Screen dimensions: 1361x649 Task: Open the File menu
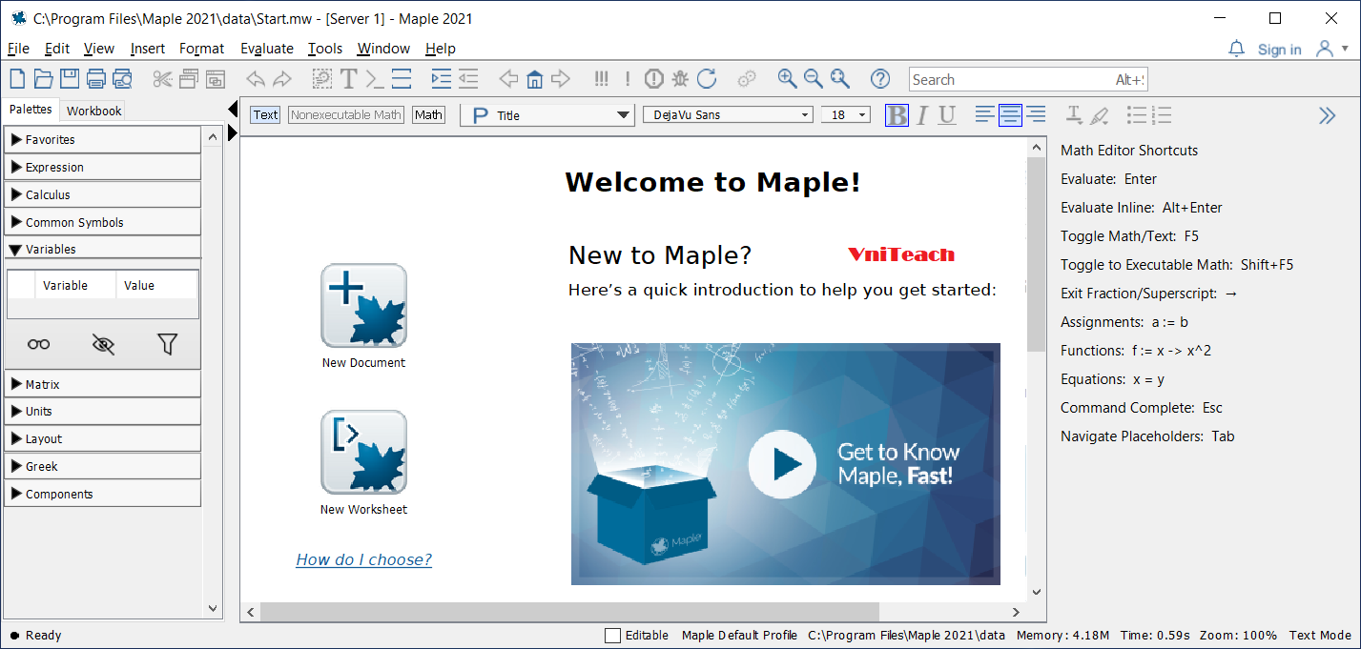[18, 49]
